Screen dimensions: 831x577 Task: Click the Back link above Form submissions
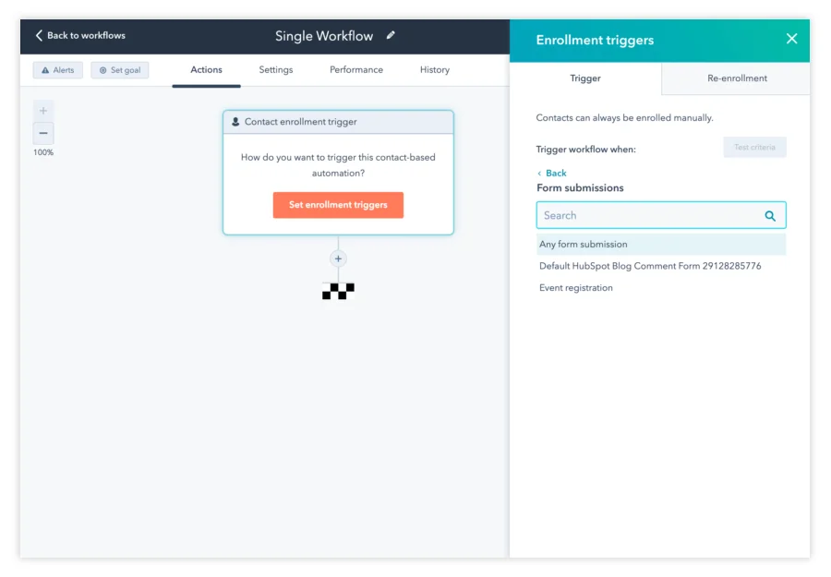(555, 173)
